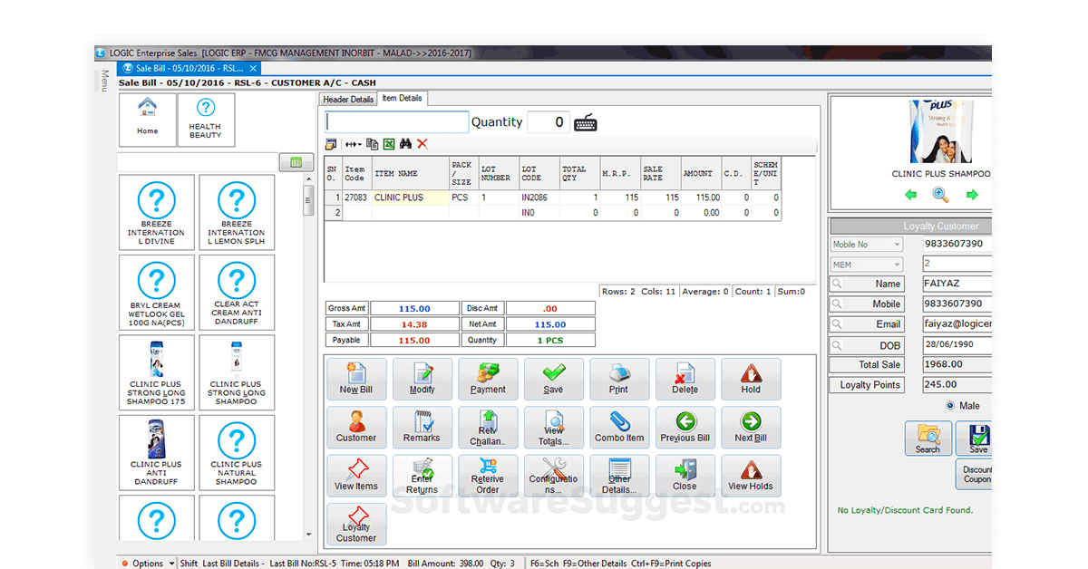The height and width of the screenshot is (569, 1088).
Task: Click the Home category tile
Action: coord(147,120)
